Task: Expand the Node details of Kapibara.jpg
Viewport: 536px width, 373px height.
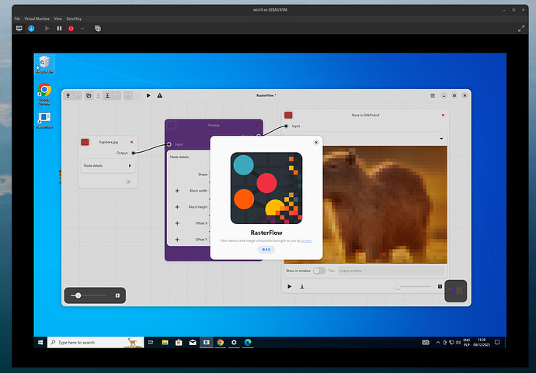Action: click(129, 166)
